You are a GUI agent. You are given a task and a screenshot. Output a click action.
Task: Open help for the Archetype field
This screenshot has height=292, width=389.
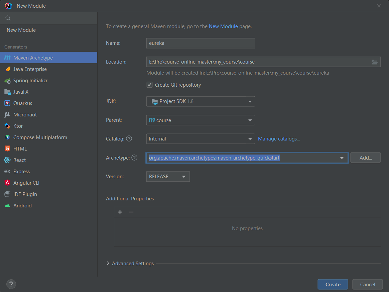pyautogui.click(x=134, y=158)
